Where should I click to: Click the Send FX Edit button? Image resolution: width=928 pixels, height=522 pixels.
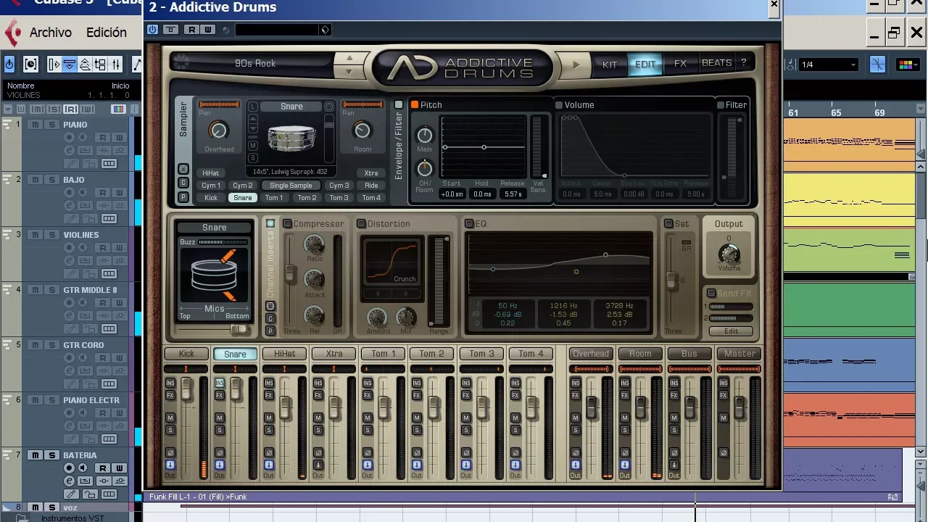pyautogui.click(x=731, y=331)
